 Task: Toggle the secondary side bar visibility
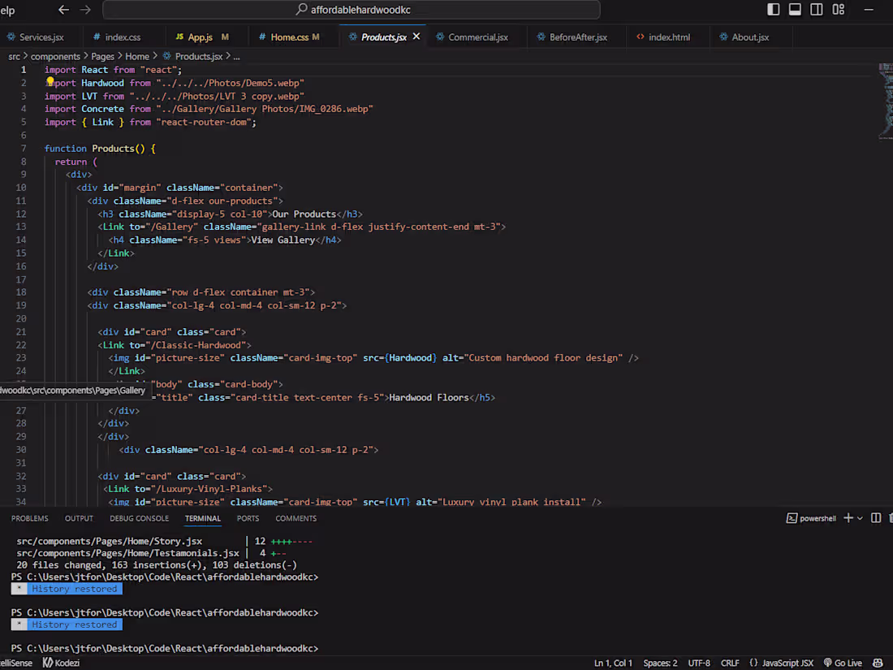click(x=818, y=8)
